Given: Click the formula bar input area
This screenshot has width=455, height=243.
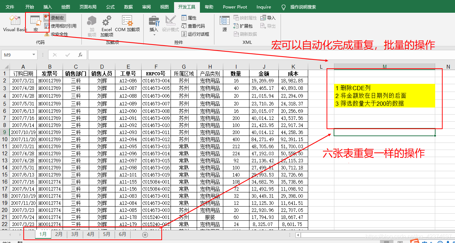Looking at the screenshot, I should 271,55.
